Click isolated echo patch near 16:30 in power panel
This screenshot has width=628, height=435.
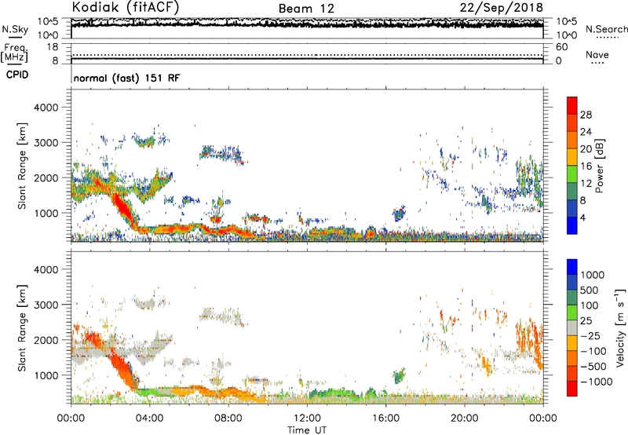[x=399, y=214]
